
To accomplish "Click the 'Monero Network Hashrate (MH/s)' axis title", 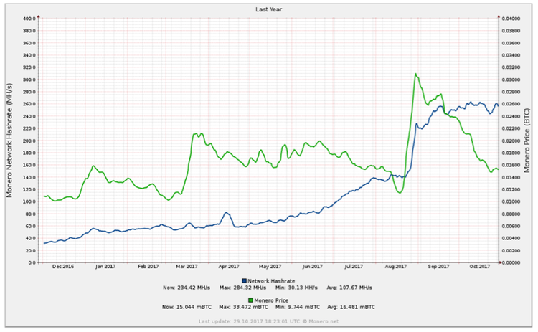I will point(9,141).
